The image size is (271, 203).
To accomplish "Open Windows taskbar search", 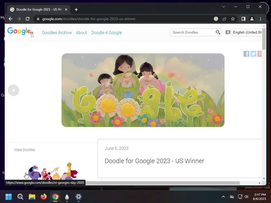I will pos(20,197).
